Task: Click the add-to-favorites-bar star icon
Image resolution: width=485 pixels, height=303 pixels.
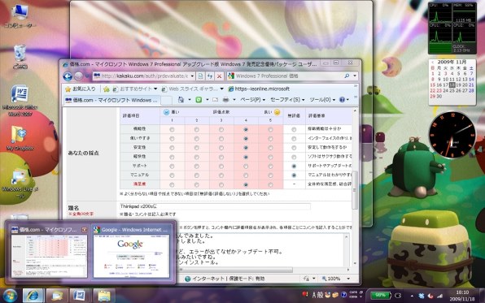Action: pos(107,89)
